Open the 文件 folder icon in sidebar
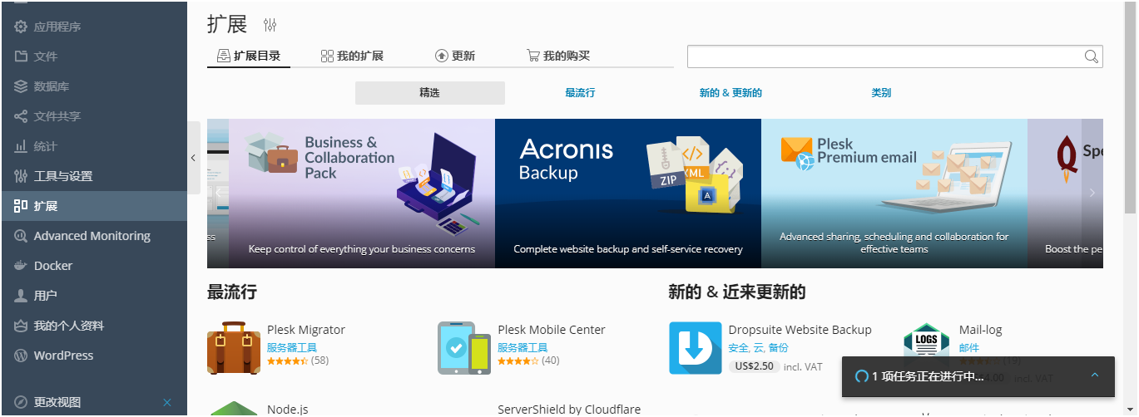The width and height of the screenshot is (1139, 417). point(21,56)
